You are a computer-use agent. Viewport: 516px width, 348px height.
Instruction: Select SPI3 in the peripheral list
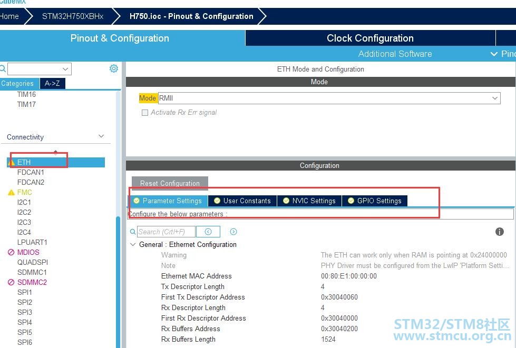(x=25, y=312)
